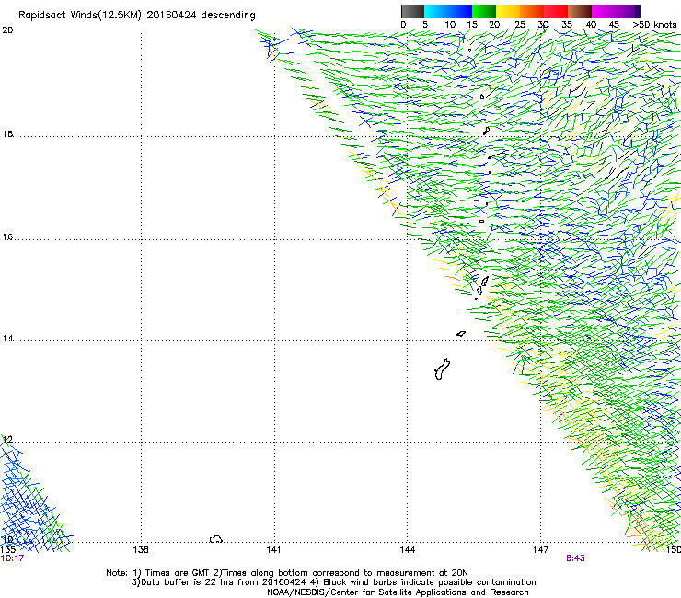Click the "45" label under the color legend
This screenshot has height=598, width=681.
point(614,25)
